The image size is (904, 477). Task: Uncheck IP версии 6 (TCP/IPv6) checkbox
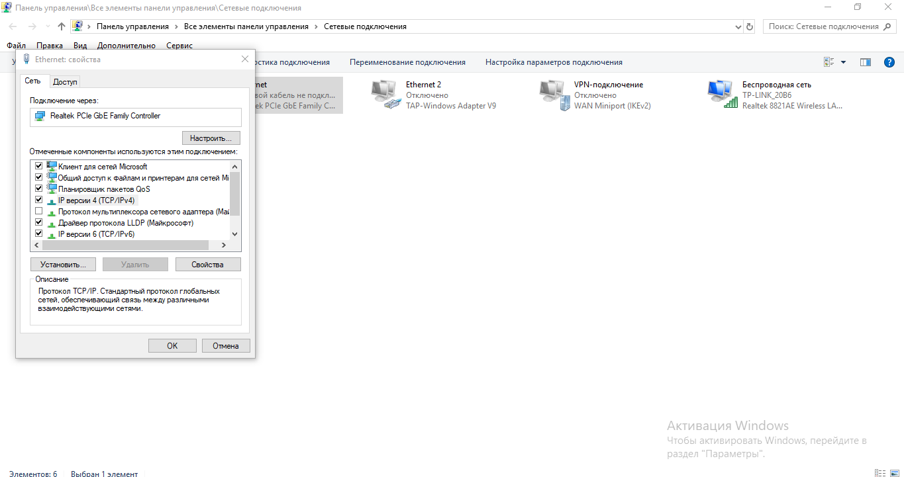click(38, 234)
